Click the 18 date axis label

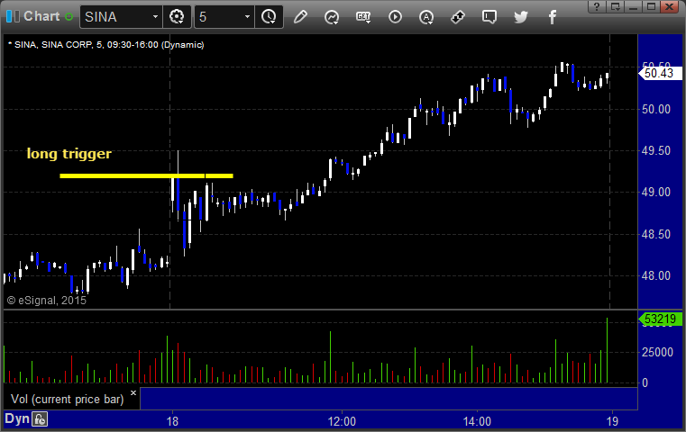click(x=172, y=421)
